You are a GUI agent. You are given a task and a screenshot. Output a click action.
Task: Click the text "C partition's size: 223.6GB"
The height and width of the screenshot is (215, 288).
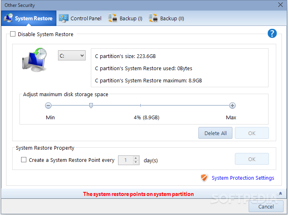(x=125, y=56)
